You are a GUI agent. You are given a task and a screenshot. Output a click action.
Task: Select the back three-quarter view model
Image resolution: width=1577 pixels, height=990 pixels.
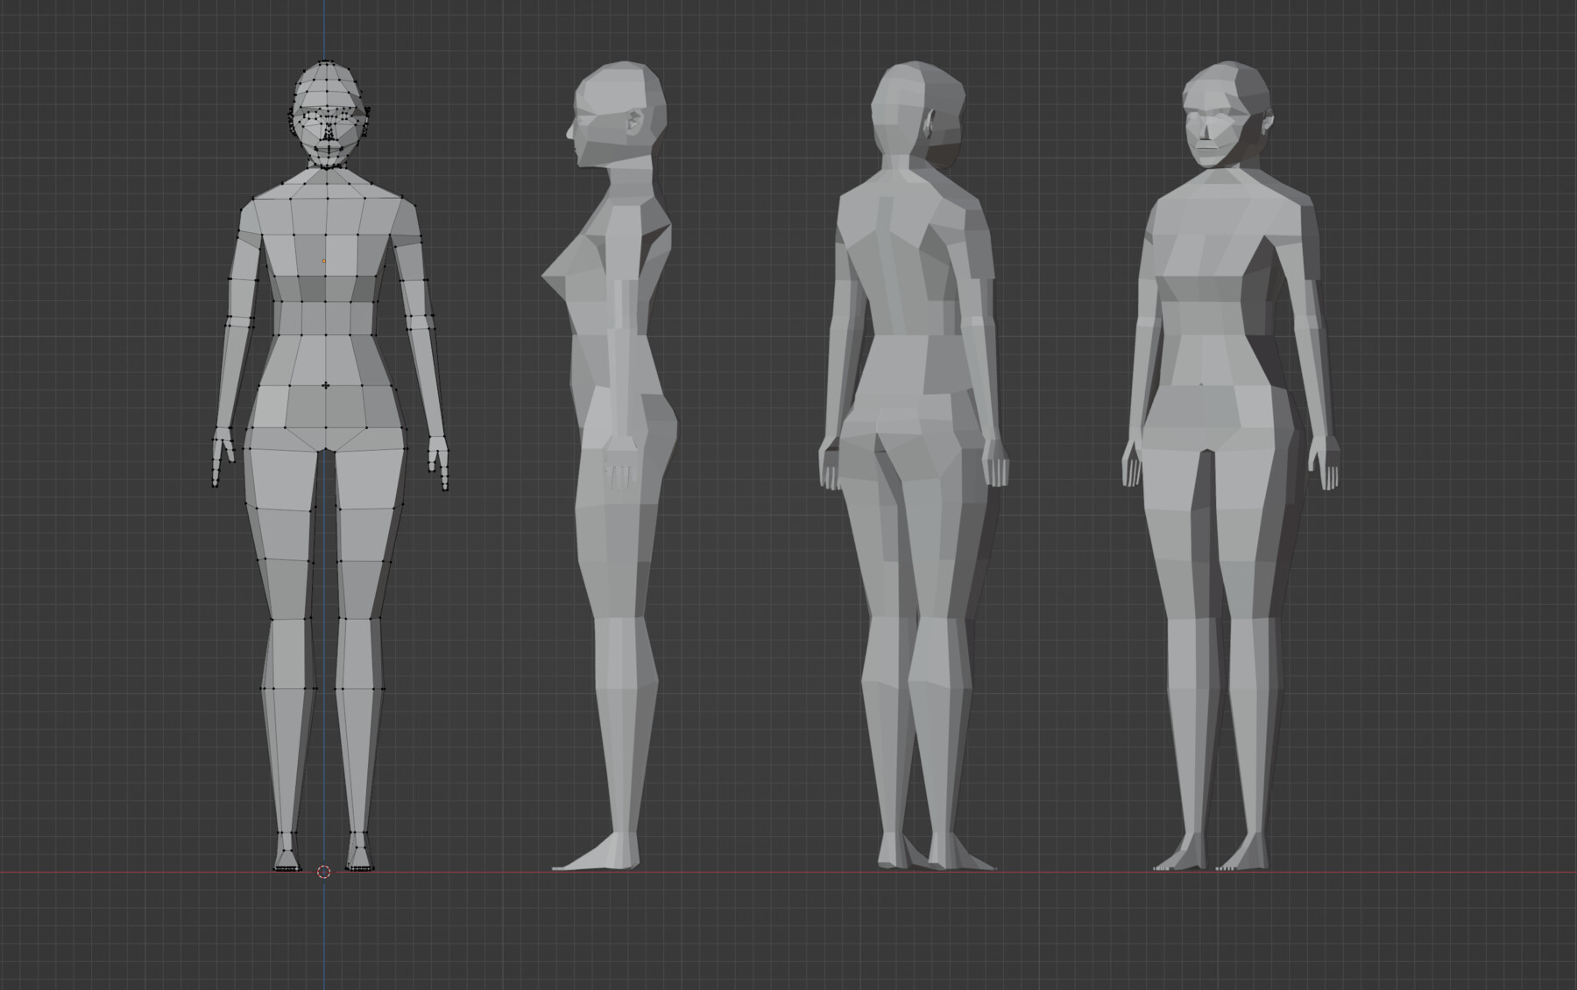click(913, 466)
